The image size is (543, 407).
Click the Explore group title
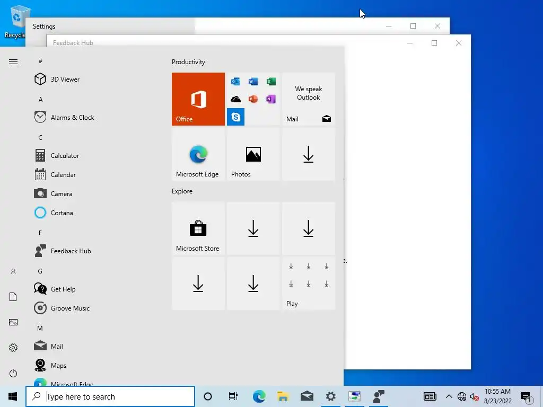click(x=182, y=191)
